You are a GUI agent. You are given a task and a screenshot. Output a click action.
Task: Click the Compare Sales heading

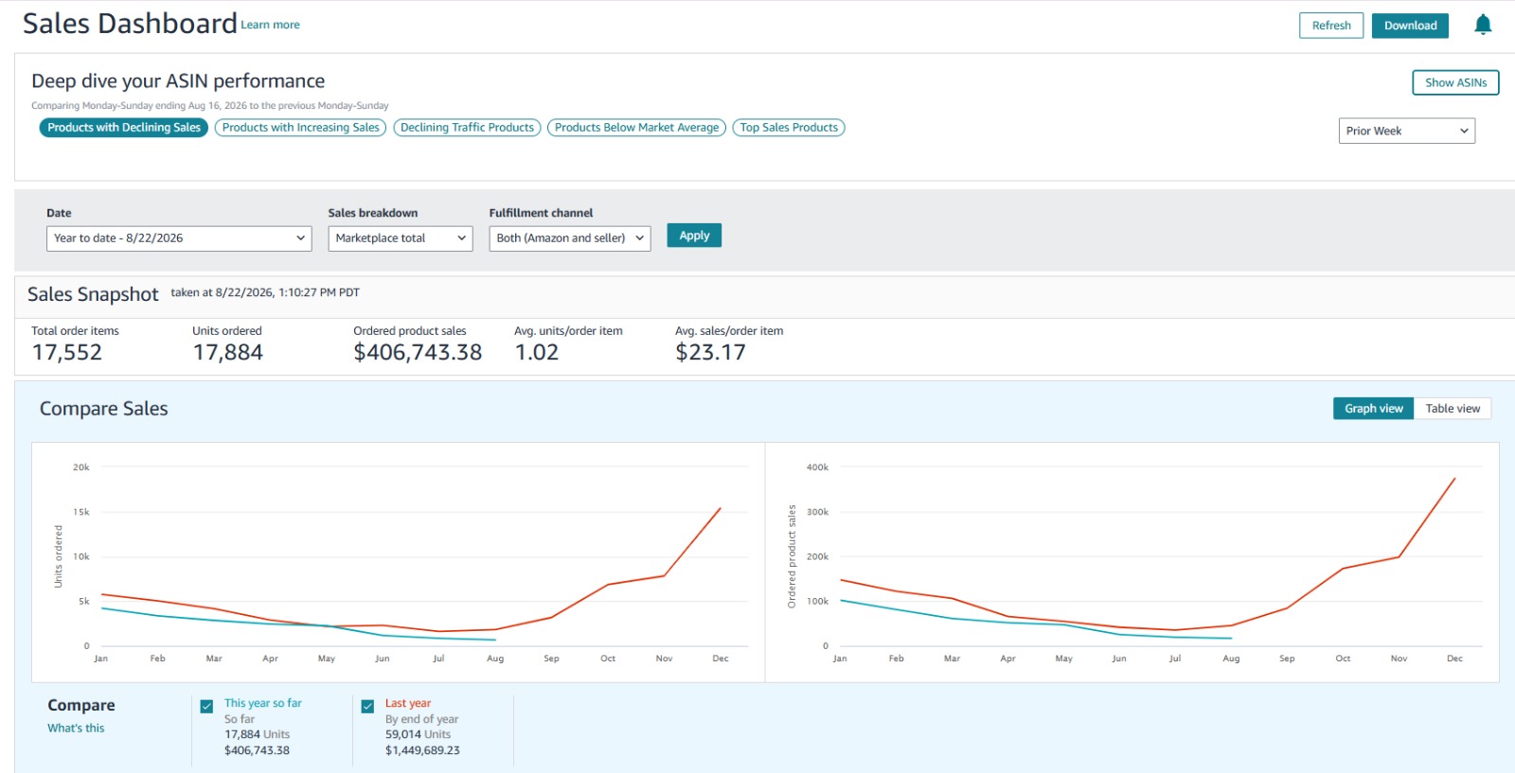click(103, 409)
